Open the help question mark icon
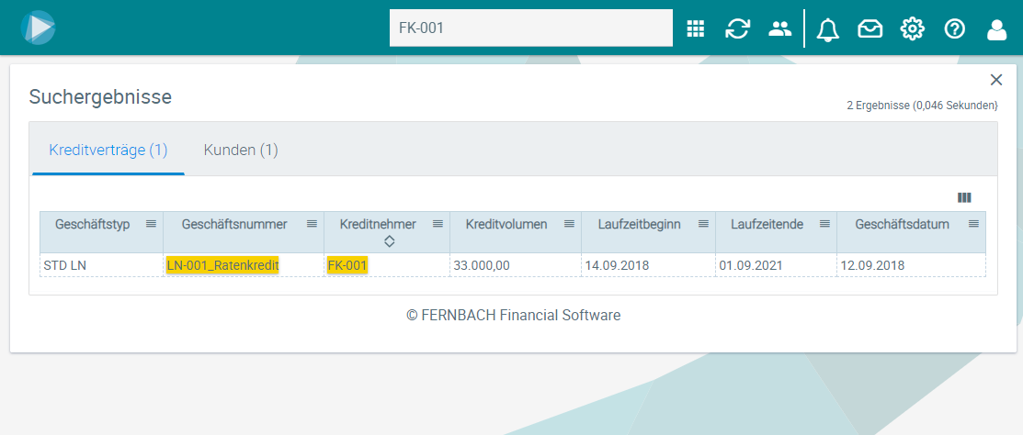1023x435 pixels. click(955, 28)
